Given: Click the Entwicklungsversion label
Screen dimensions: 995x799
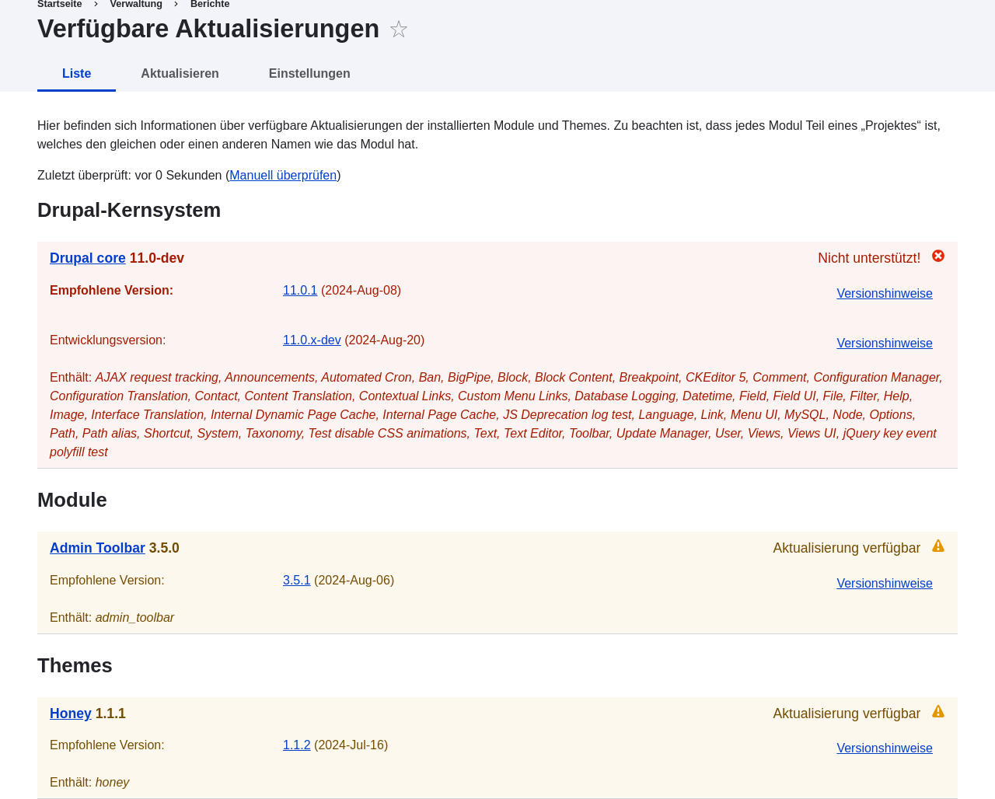Looking at the screenshot, I should point(107,340).
